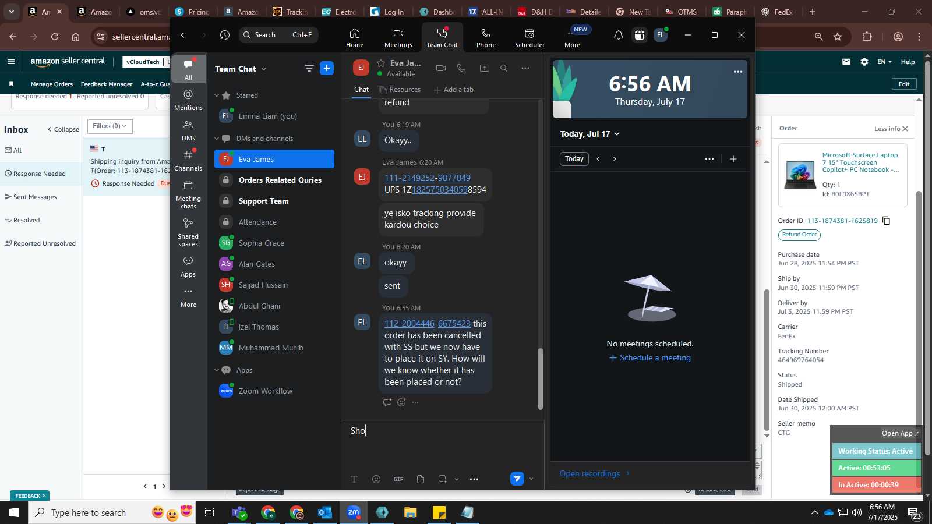Open File Explorer from taskbar
This screenshot has height=524, width=932.
(411, 512)
